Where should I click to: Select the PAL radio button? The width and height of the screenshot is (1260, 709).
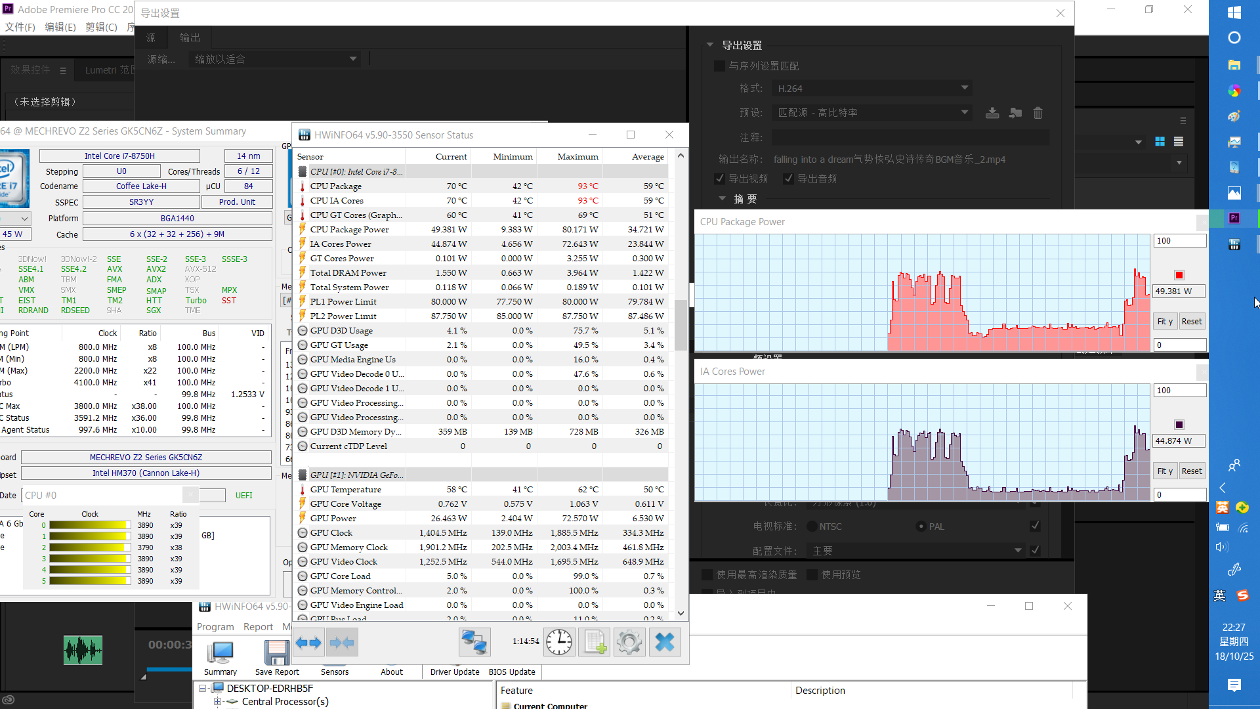[921, 526]
